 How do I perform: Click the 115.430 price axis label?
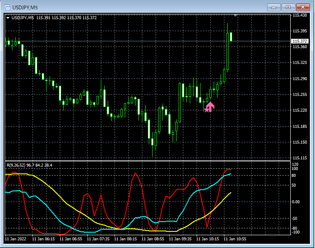(300, 15)
